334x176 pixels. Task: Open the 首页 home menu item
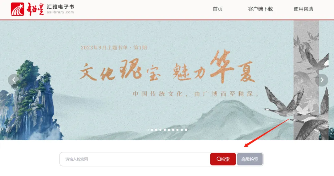[x=218, y=9]
